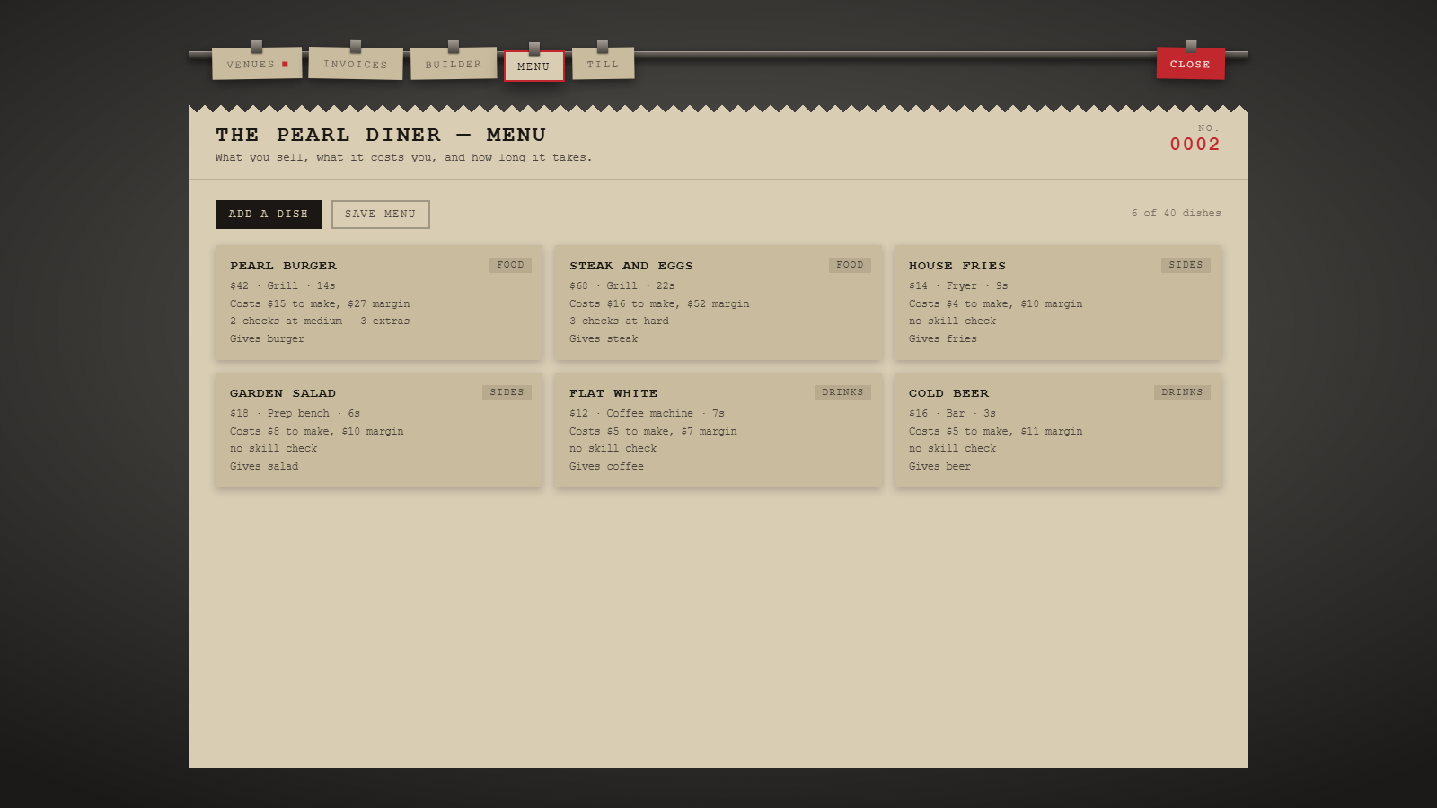Image resolution: width=1437 pixels, height=808 pixels.
Task: Click the red dot on Venues tab
Action: 285,65
